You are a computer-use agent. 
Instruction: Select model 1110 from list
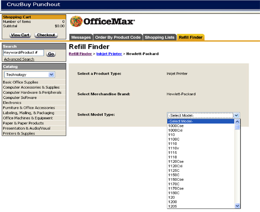(201, 144)
